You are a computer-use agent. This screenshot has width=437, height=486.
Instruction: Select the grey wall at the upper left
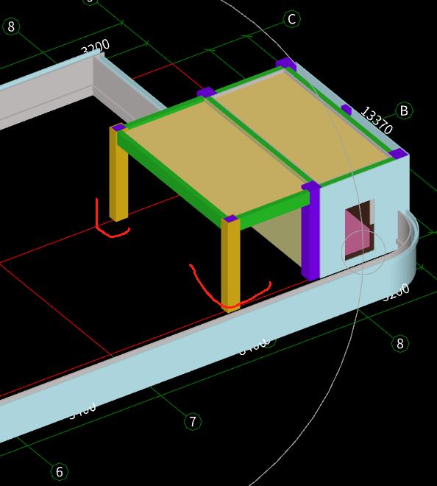pyautogui.click(x=46, y=96)
